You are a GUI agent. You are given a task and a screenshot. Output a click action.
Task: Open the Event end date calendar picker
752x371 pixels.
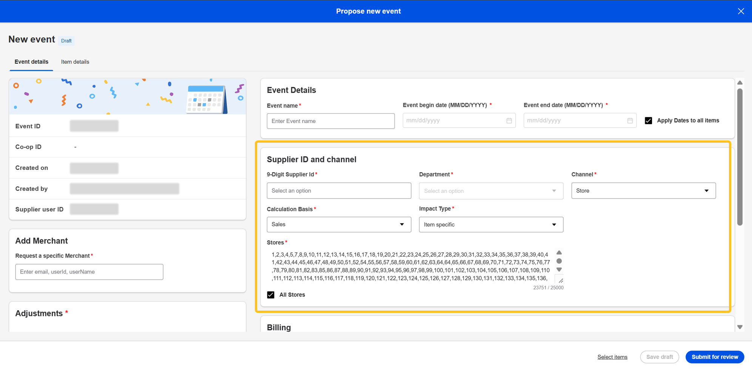point(630,121)
